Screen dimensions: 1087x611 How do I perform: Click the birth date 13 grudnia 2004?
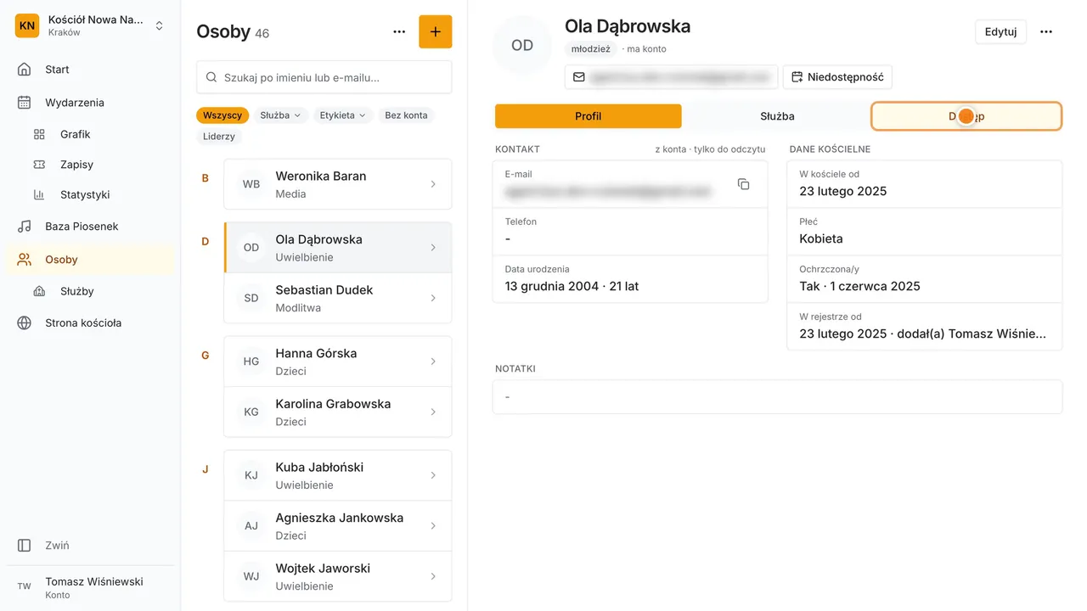point(553,286)
